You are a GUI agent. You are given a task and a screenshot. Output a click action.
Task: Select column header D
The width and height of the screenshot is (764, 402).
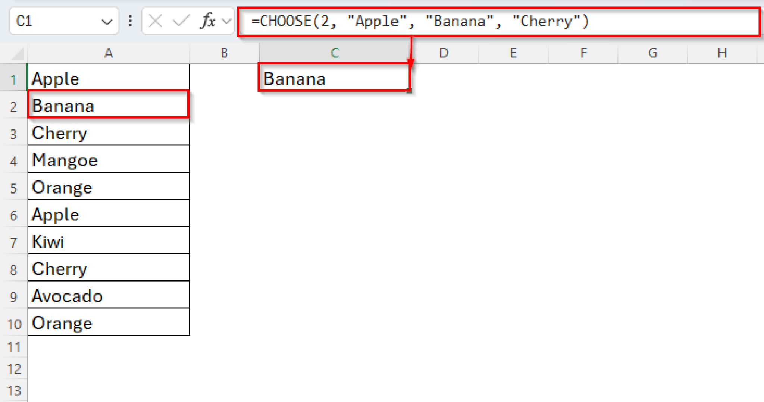(x=443, y=53)
